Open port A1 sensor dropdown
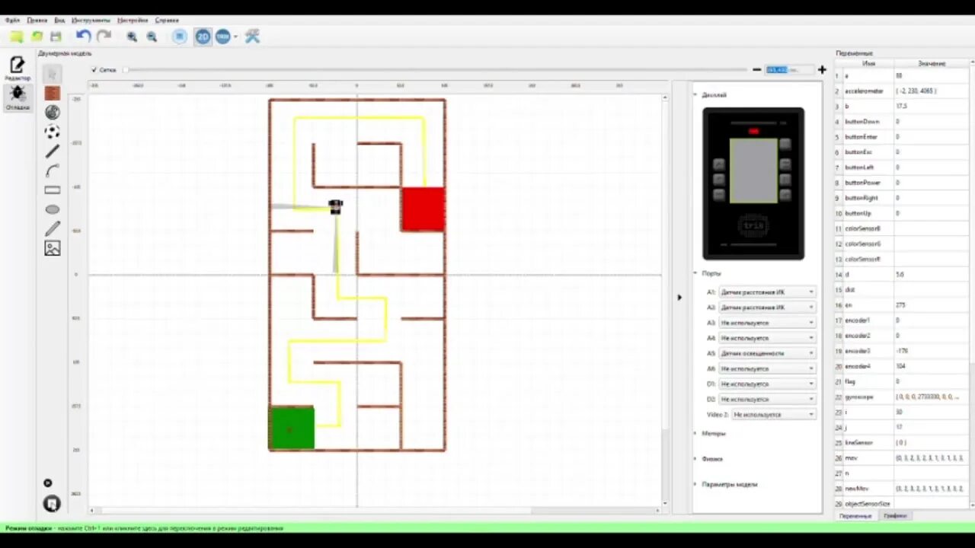975x548 pixels. point(767,292)
